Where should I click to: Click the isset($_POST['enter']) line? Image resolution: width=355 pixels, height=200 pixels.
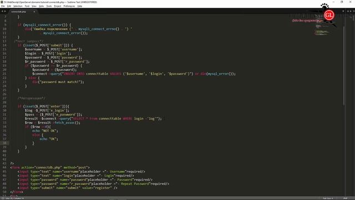[x=43, y=106]
